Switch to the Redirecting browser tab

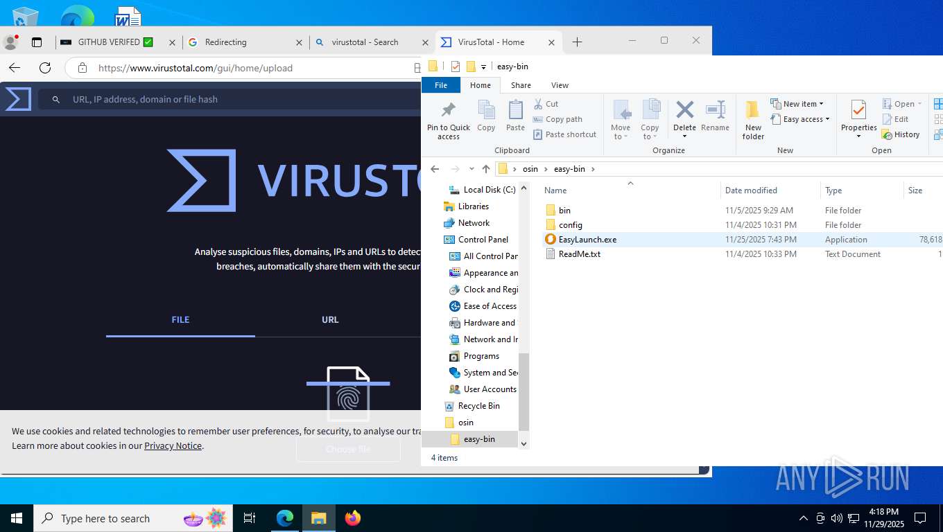coord(225,42)
